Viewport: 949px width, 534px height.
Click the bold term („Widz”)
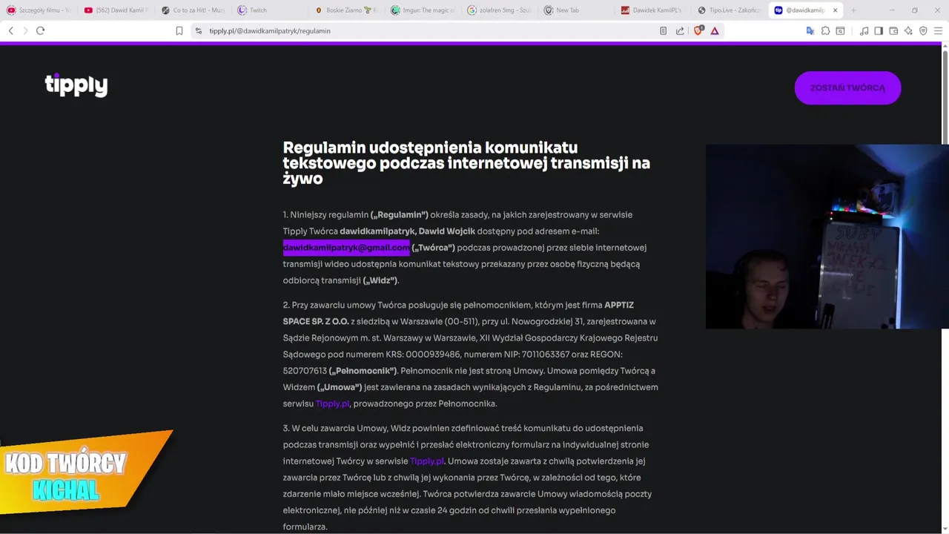[380, 280]
